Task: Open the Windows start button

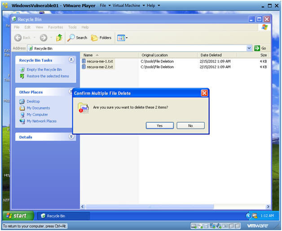Action: (18, 216)
